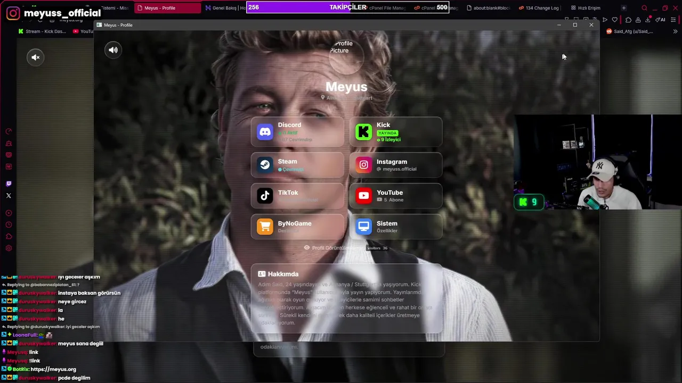
Task: Open the Steam profile card
Action: [298, 165]
